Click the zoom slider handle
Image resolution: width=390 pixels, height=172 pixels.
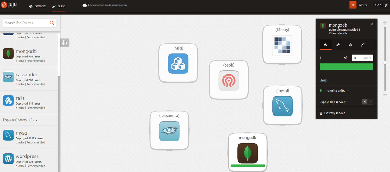pos(385,63)
